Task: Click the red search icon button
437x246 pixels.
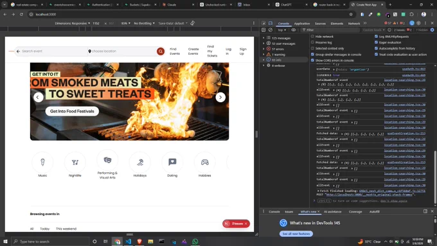Action: [161, 51]
